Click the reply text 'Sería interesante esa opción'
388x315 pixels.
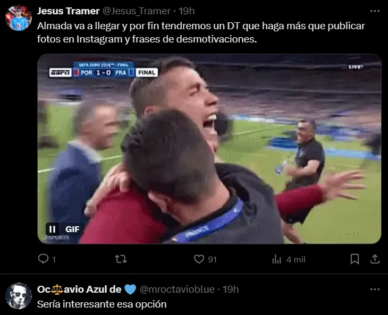102,304
